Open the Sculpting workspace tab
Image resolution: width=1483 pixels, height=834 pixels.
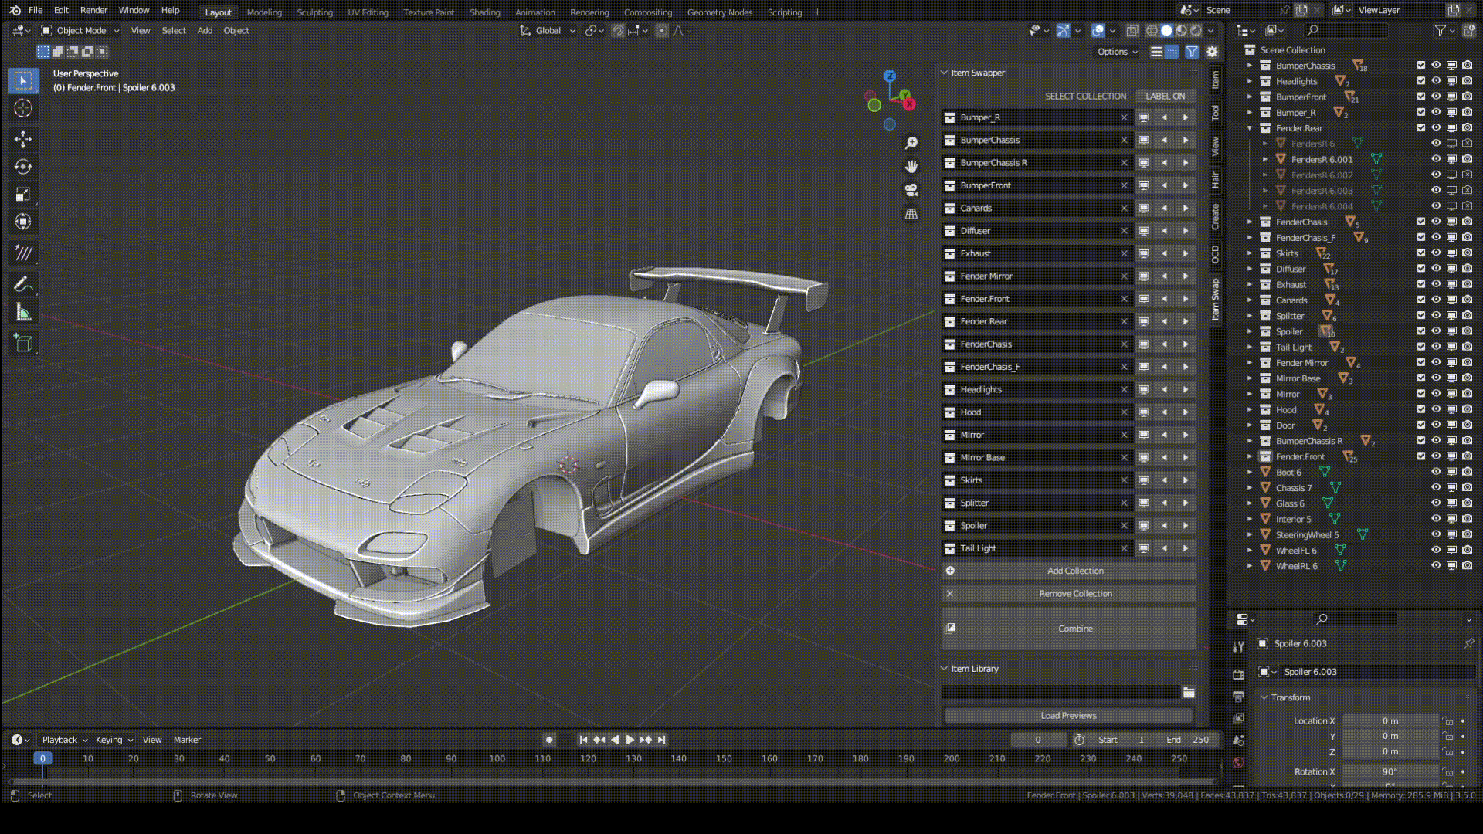coord(314,12)
